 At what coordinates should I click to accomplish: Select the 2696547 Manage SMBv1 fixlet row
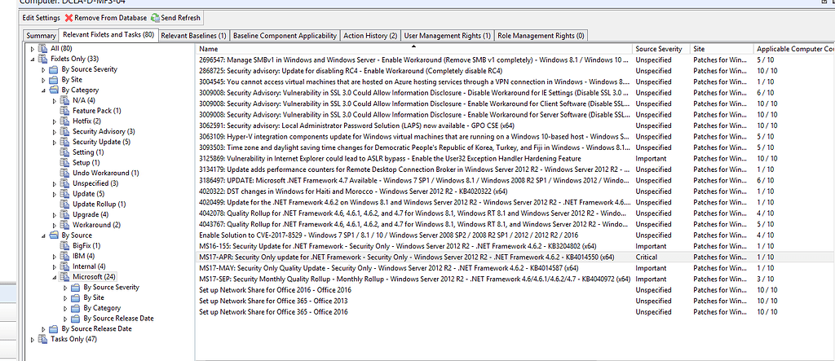point(515,59)
